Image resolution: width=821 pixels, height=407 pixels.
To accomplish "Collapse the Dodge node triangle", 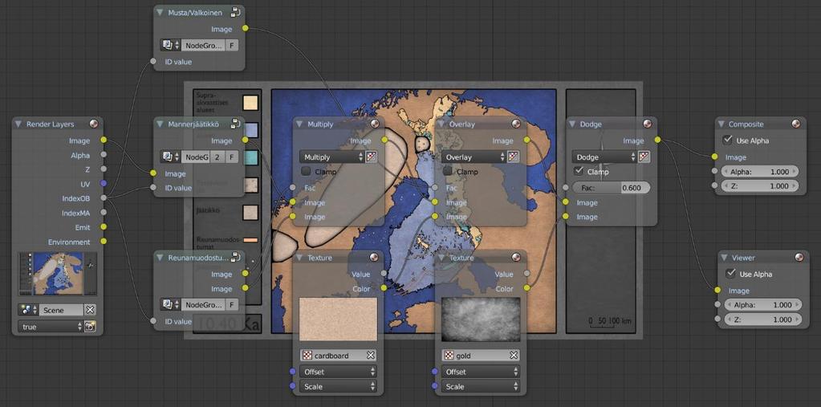I will click(573, 124).
